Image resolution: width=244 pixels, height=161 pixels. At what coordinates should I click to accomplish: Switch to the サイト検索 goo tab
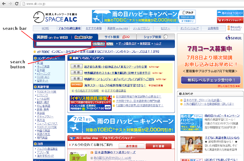117,37
